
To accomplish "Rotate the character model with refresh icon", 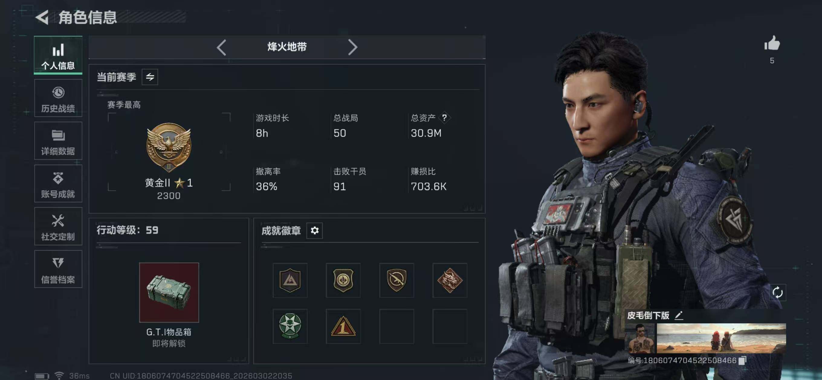I will pyautogui.click(x=777, y=293).
